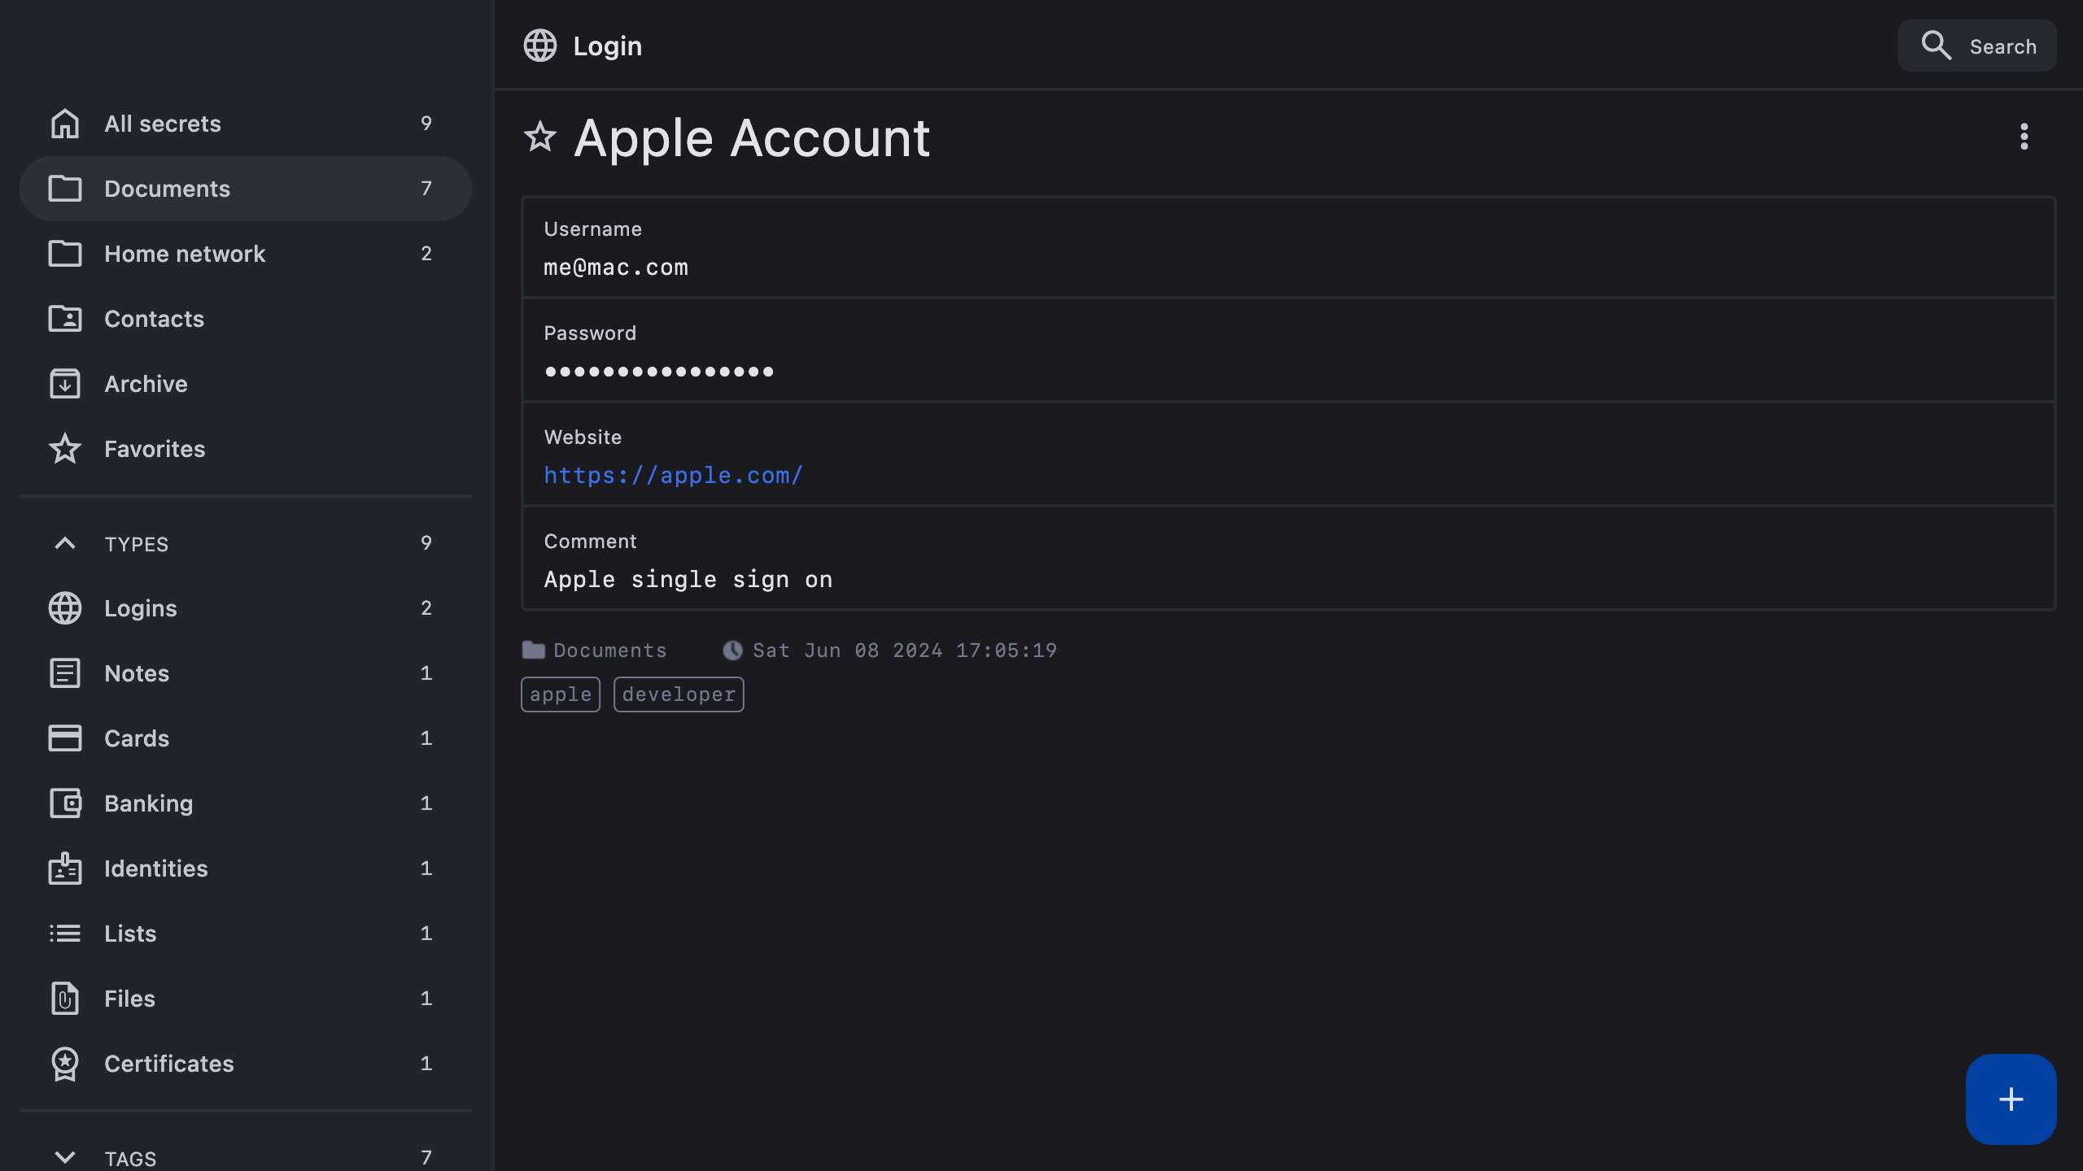Go to Favorites
The height and width of the screenshot is (1171, 2083).
155,449
